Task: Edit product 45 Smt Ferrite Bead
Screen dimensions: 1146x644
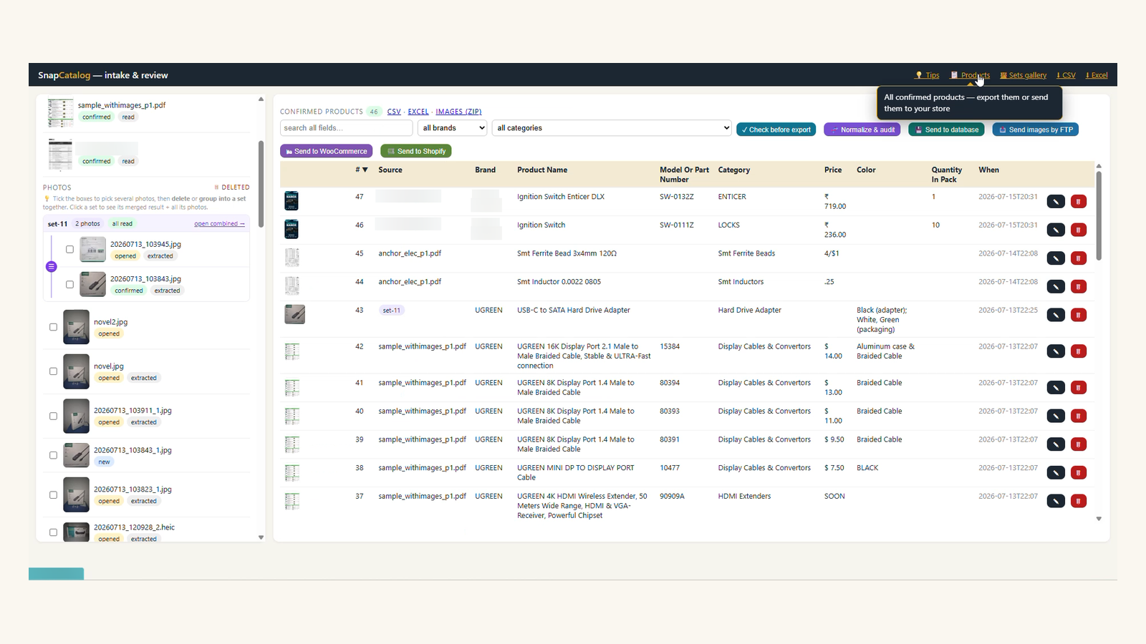Action: [1056, 258]
